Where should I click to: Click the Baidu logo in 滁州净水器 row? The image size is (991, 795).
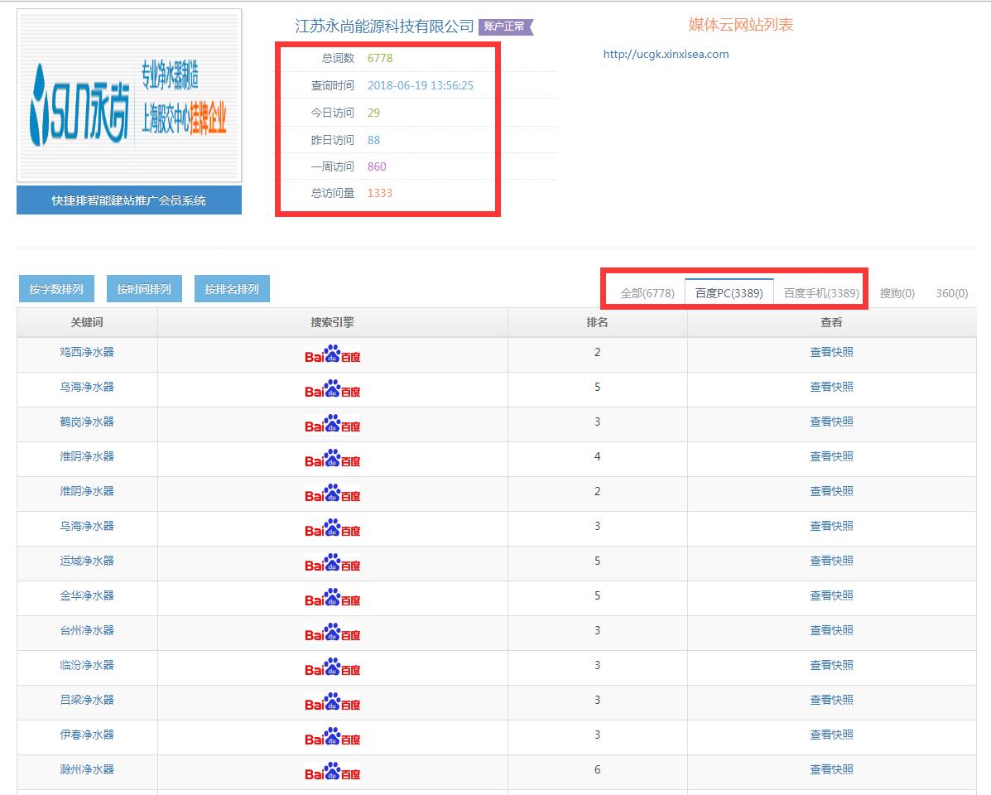click(332, 772)
